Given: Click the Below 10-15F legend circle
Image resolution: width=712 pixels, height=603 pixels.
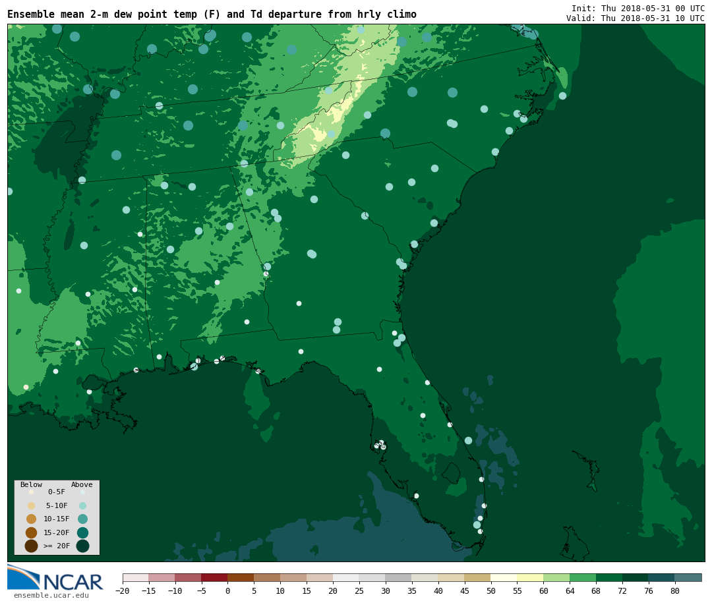Looking at the screenshot, I should coord(31,519).
